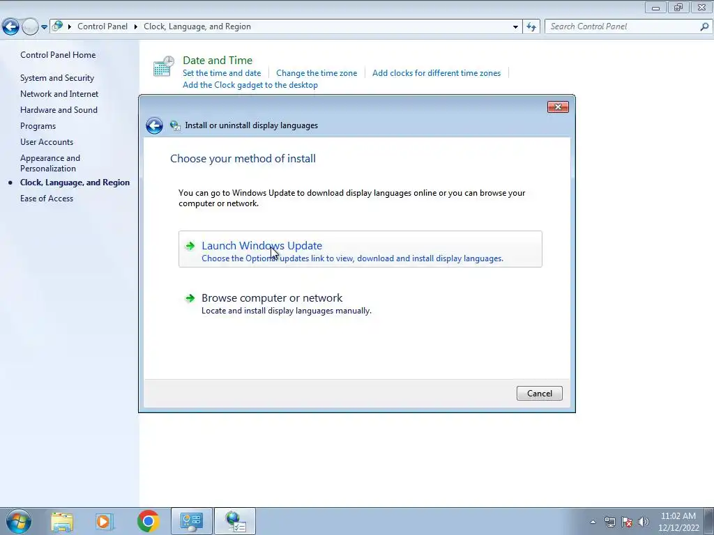Viewport: 714px width, 535px height.
Task: Expand the address bar history dropdown
Action: [x=515, y=27]
